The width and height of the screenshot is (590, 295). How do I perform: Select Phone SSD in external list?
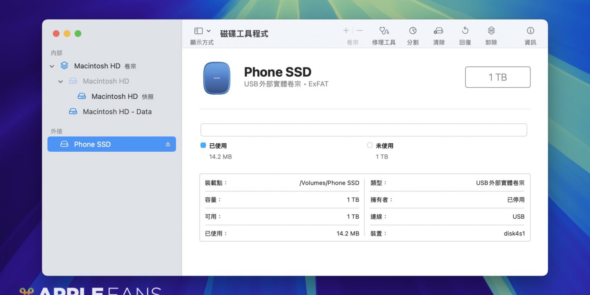click(x=92, y=144)
